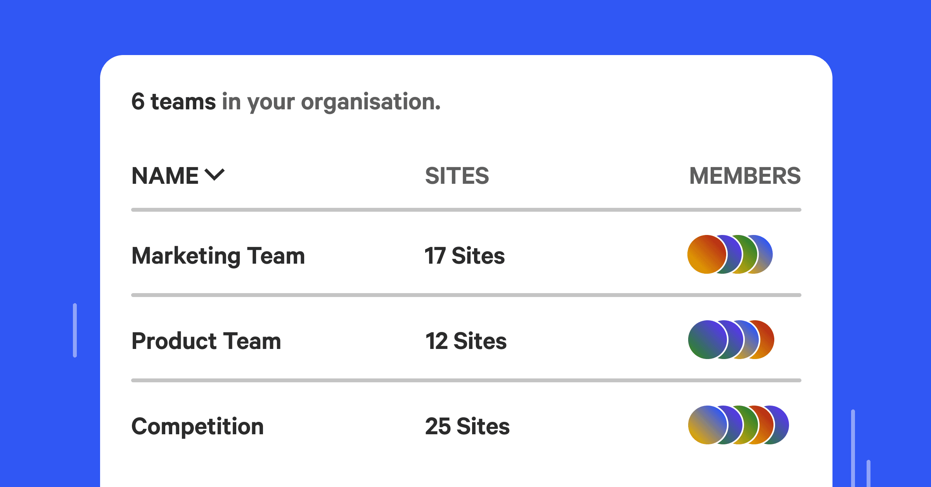931x487 pixels.
Task: Sort teams by the SITES column header
Action: point(457,176)
